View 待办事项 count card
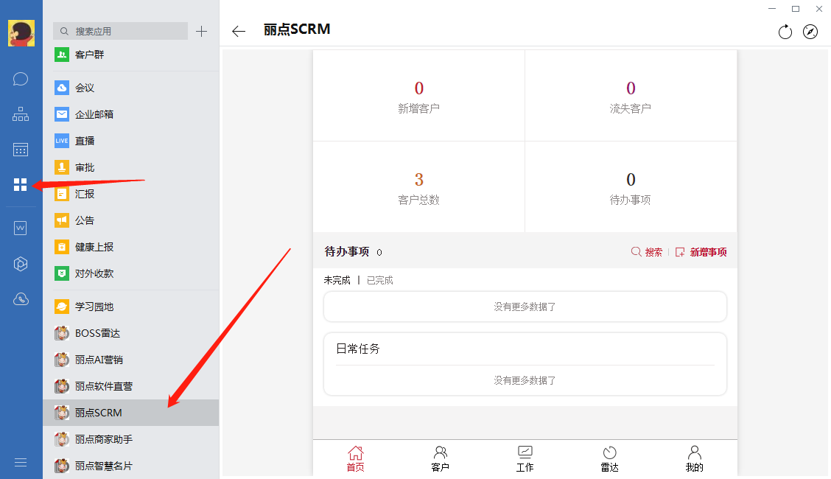This screenshot has width=831, height=479. click(631, 187)
